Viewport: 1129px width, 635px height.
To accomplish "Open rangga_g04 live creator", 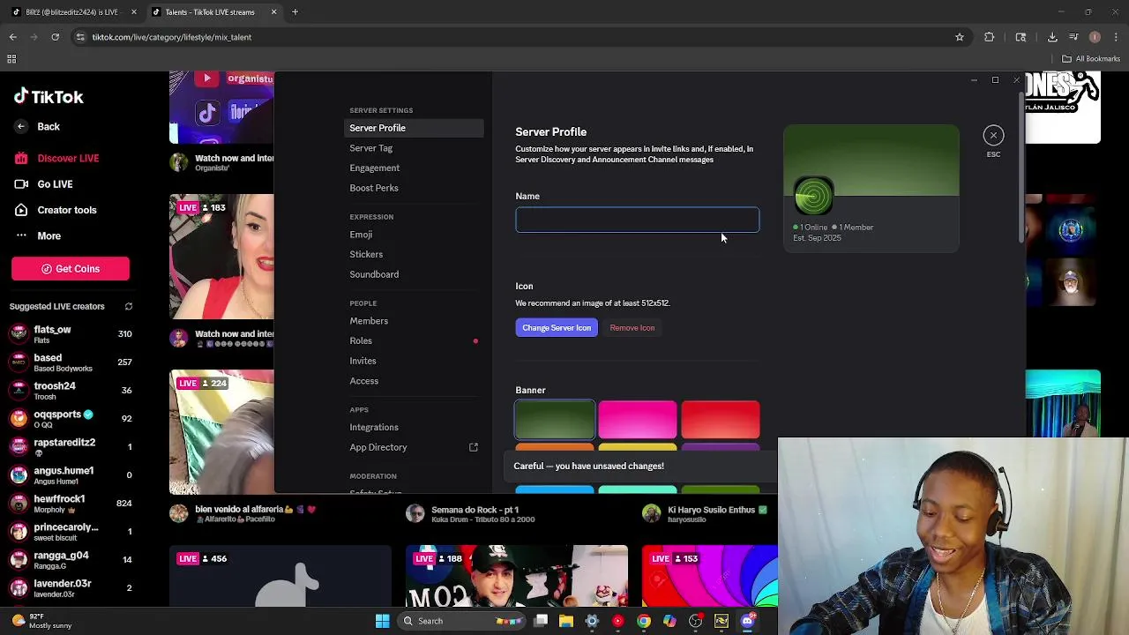I will (71, 560).
